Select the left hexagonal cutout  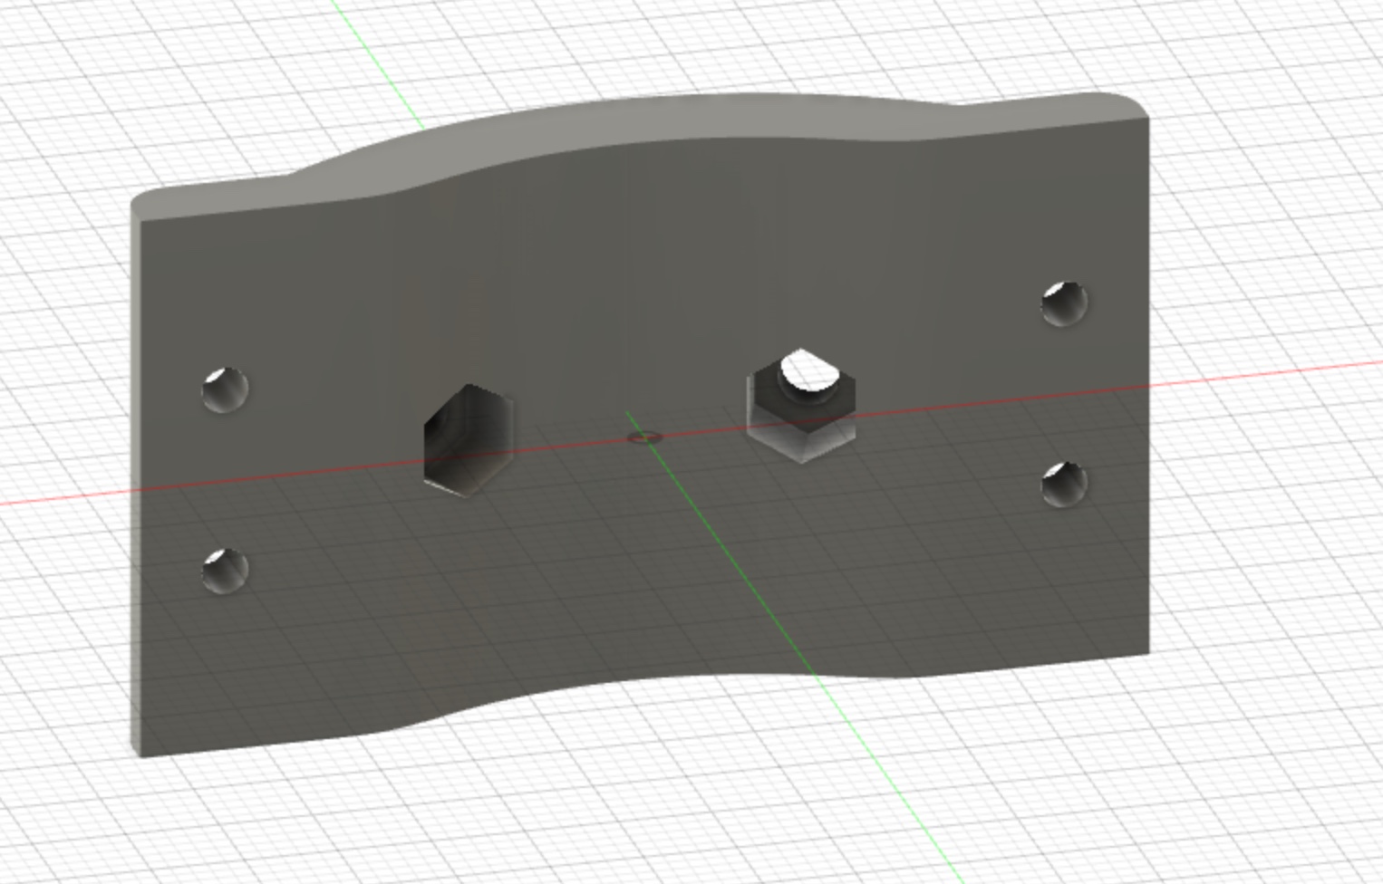coord(469,440)
